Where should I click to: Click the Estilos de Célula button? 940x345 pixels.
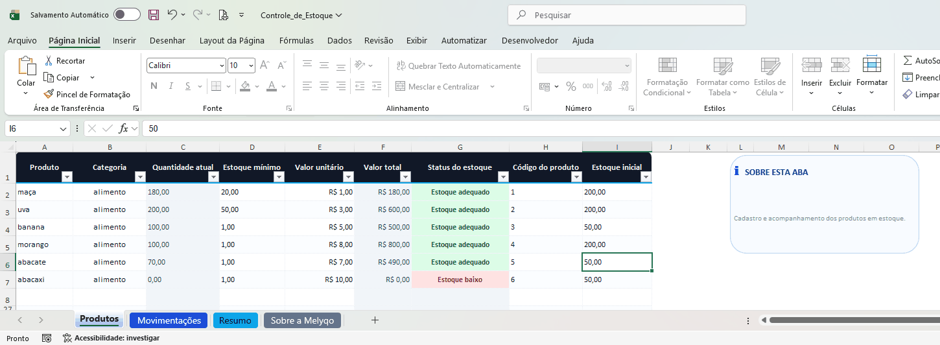pos(770,77)
